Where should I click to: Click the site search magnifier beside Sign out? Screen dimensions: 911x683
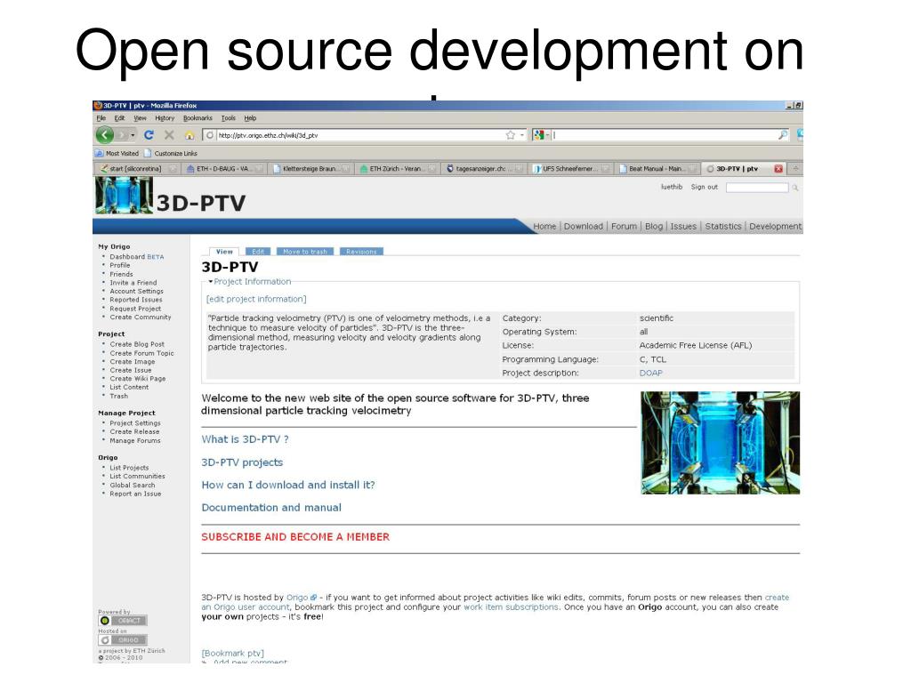(x=794, y=188)
